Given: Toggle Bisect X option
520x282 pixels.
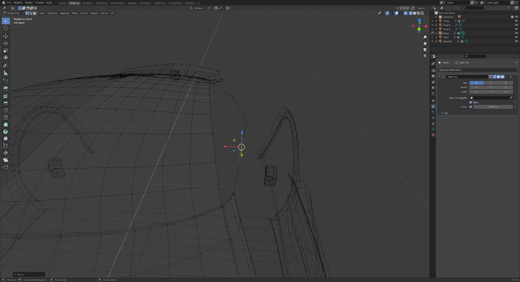Looking at the screenshot, I should click(x=476, y=87).
